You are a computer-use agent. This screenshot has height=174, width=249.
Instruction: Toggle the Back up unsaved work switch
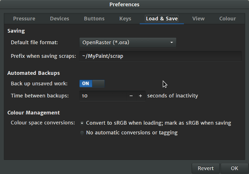coord(92,83)
